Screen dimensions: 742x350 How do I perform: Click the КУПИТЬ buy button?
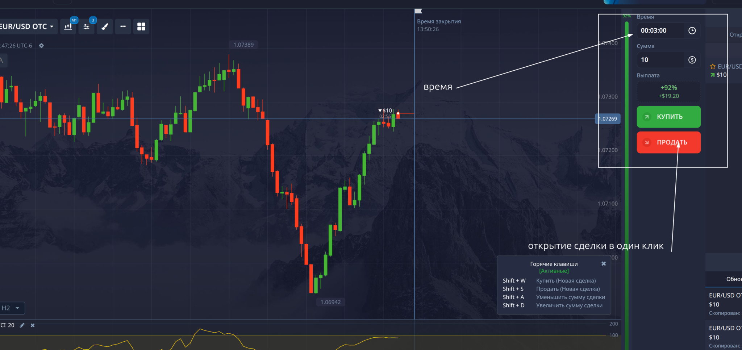[668, 117]
